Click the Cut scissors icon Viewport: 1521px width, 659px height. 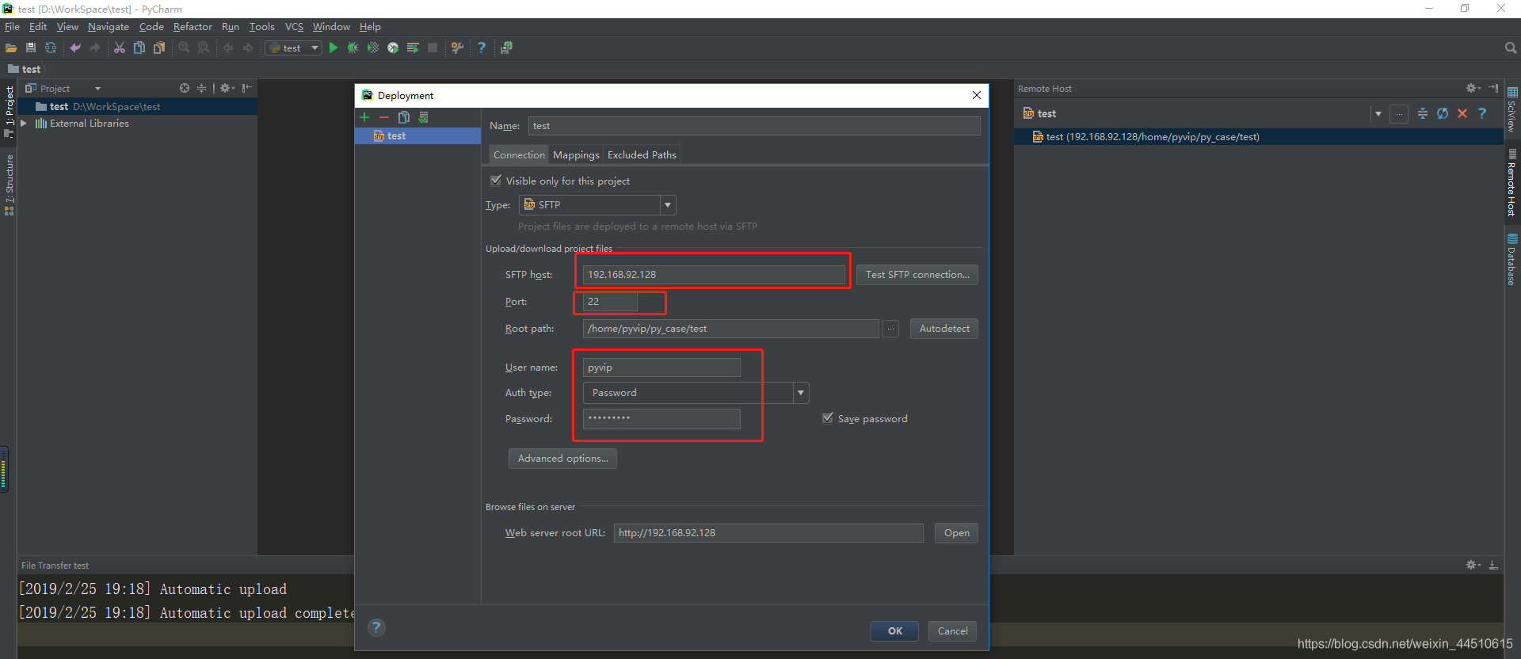[120, 48]
